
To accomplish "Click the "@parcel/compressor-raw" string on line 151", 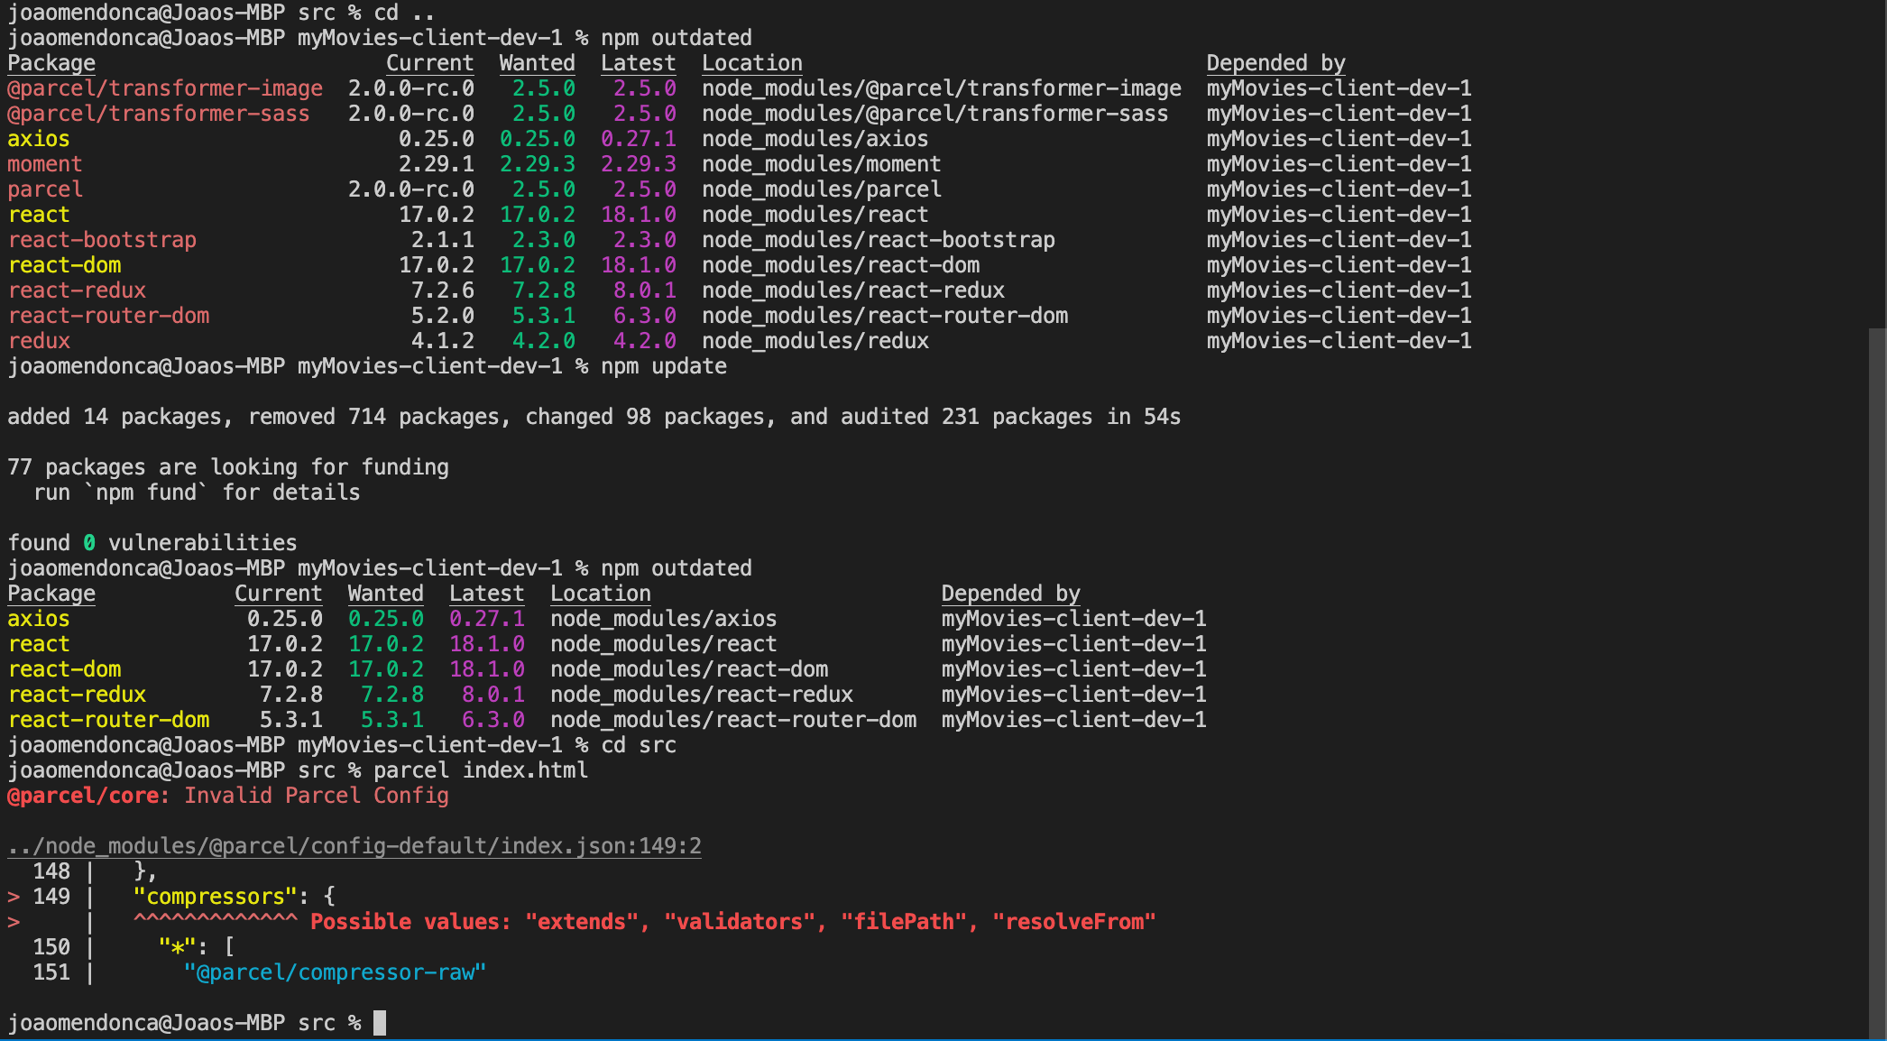I will point(336,972).
